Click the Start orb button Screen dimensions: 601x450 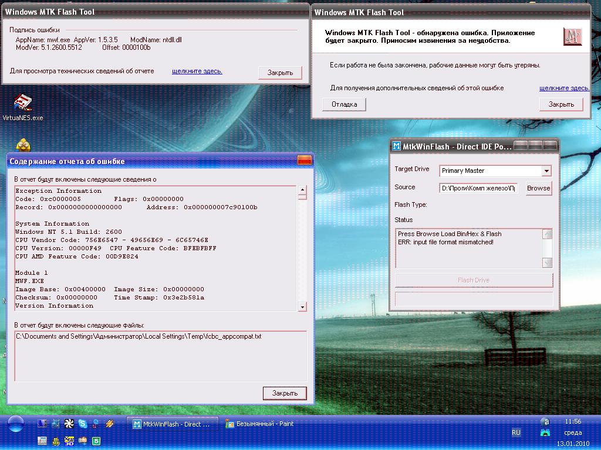[x=16, y=423]
